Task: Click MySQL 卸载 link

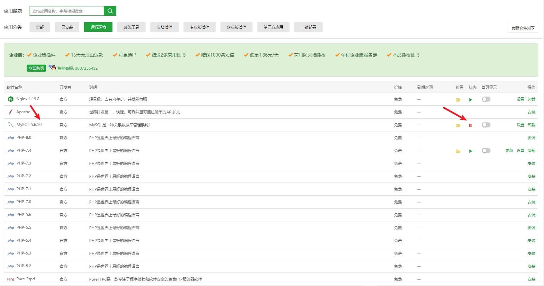Action: 531,125
